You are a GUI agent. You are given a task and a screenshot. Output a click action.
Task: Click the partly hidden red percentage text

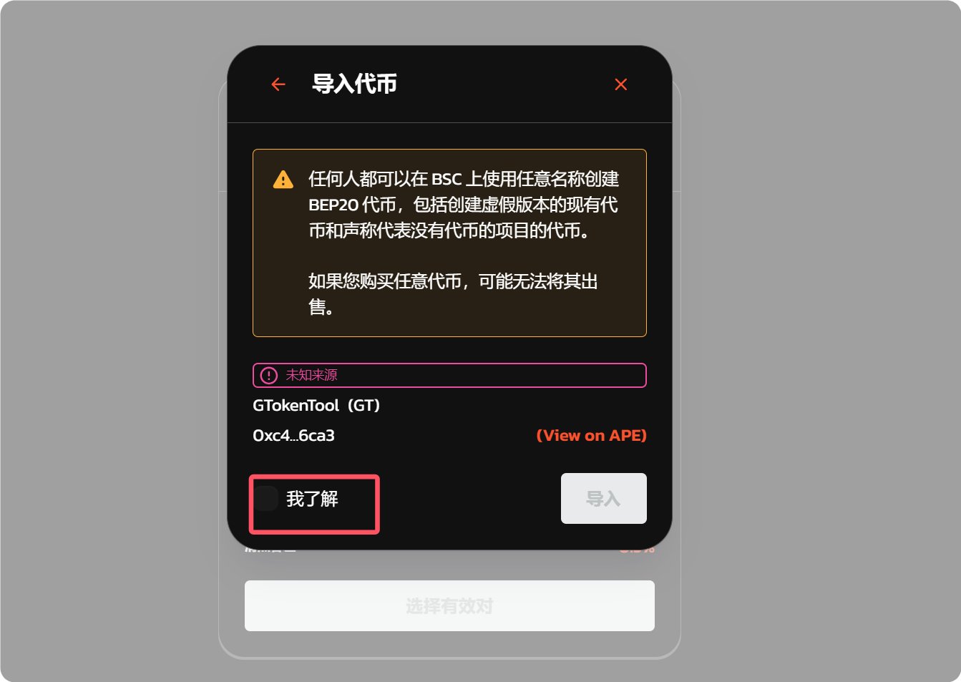637,550
